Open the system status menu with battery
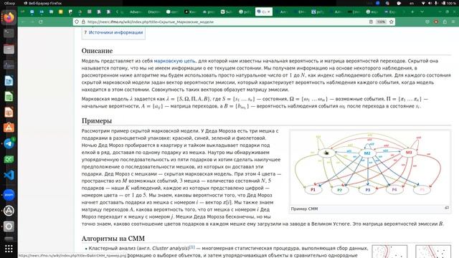 coord(440,3)
